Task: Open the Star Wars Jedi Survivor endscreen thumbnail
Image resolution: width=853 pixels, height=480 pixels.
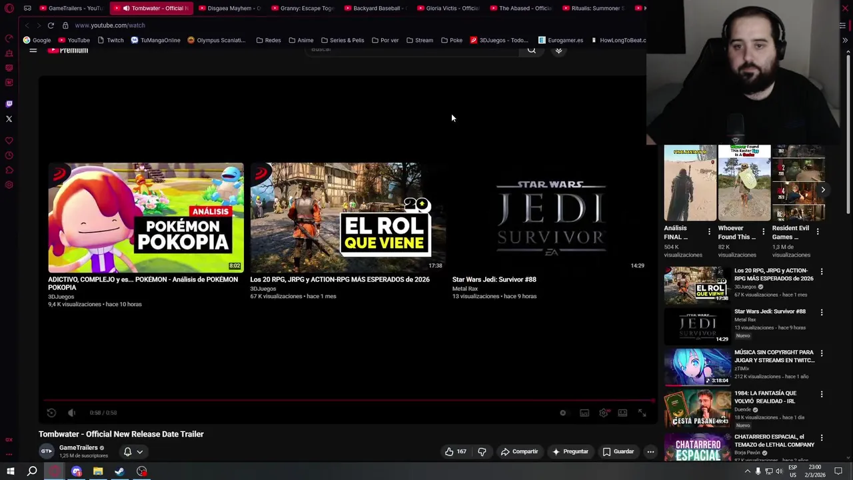Action: [x=550, y=217]
